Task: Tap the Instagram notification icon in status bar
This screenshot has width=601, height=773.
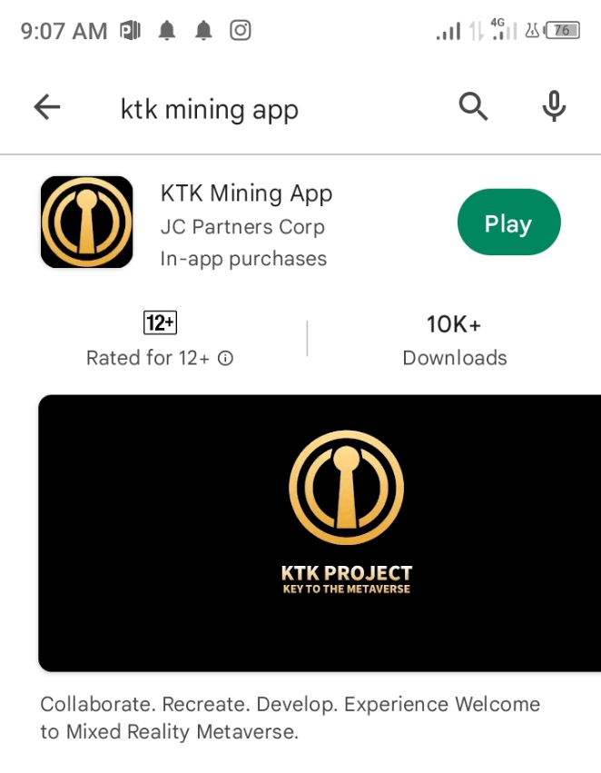Action: click(x=241, y=31)
